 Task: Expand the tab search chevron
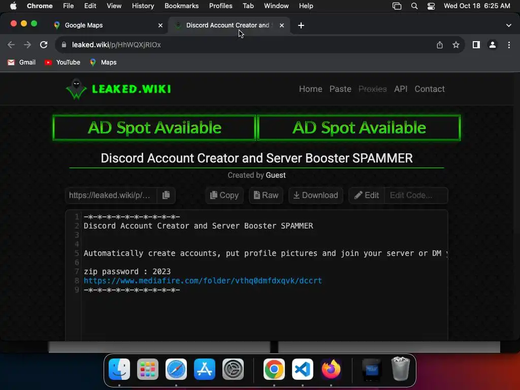[x=509, y=25]
